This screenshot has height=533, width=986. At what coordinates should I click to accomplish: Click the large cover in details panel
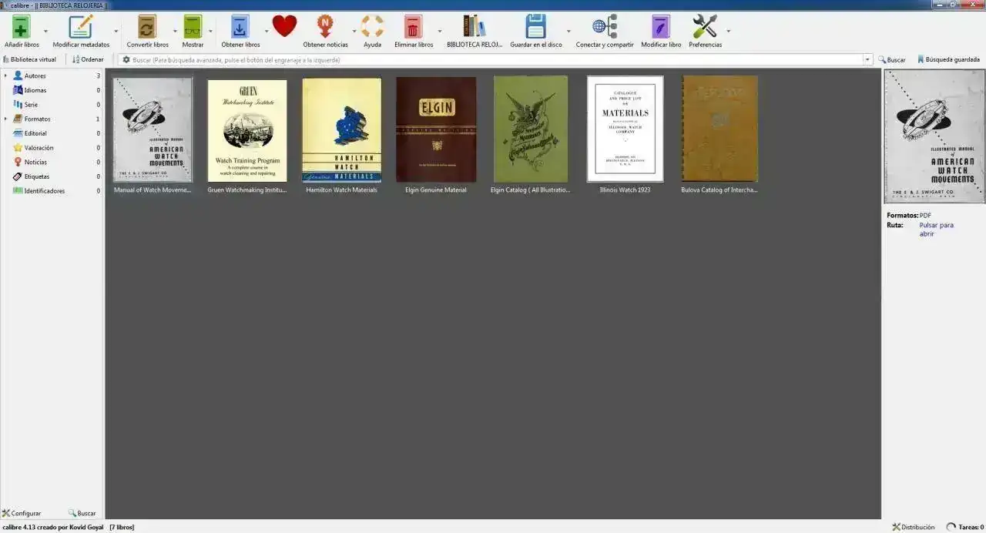[934, 137]
